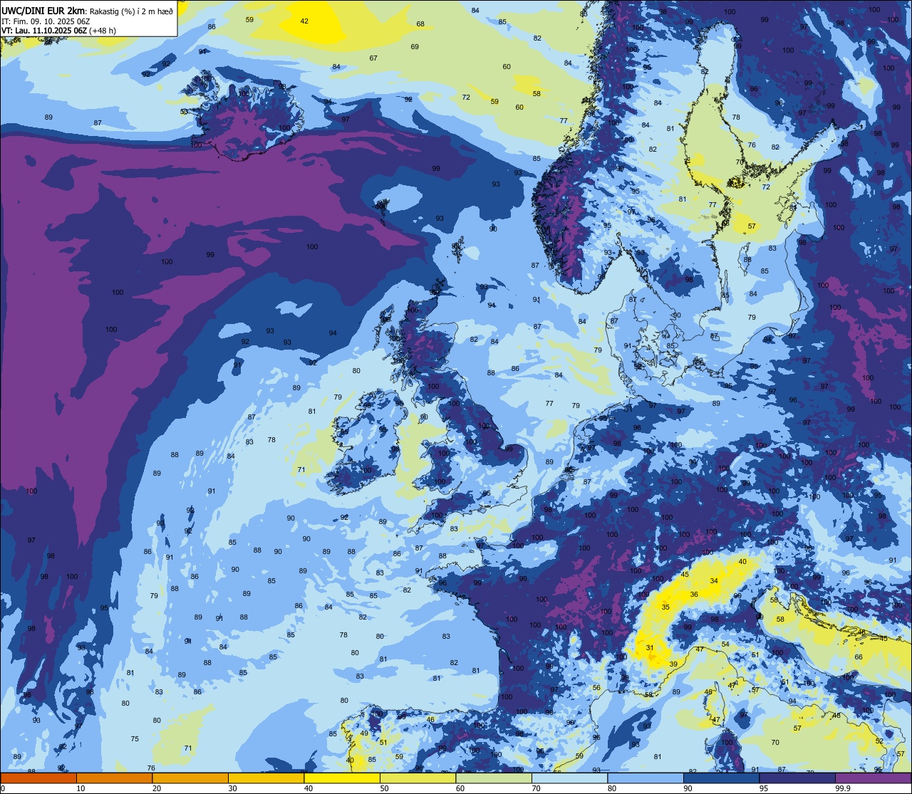Click the legend tick label 10

[81, 788]
